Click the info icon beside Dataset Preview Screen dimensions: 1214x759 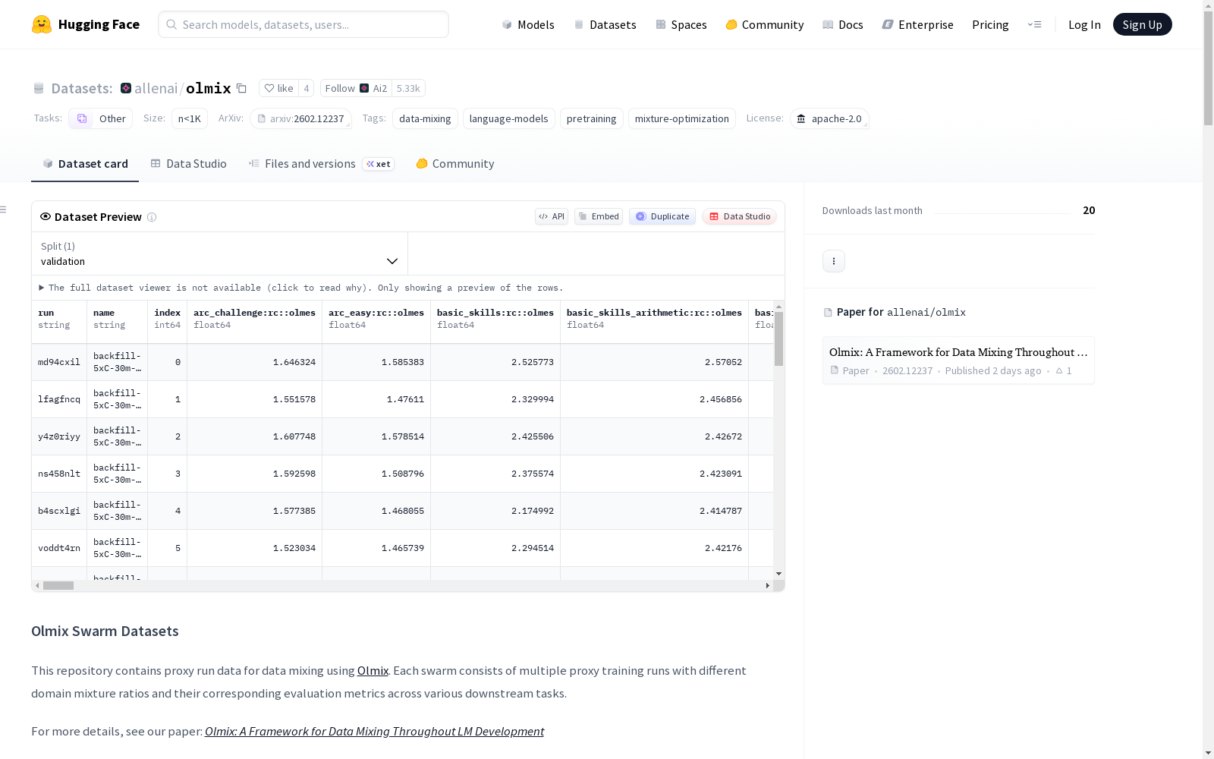152,217
